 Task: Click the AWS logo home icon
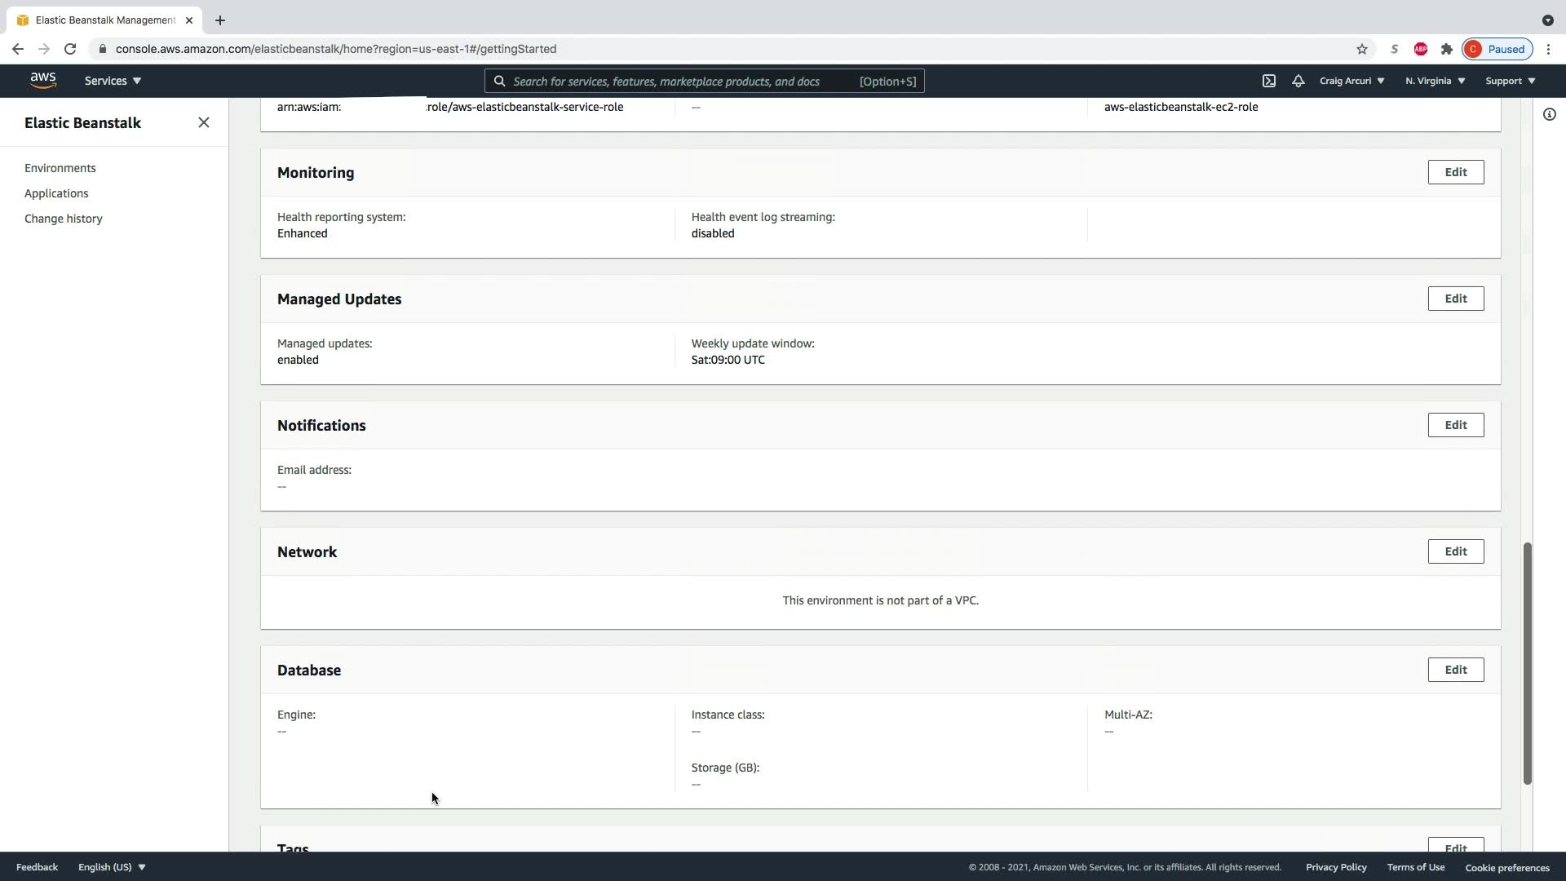(43, 80)
